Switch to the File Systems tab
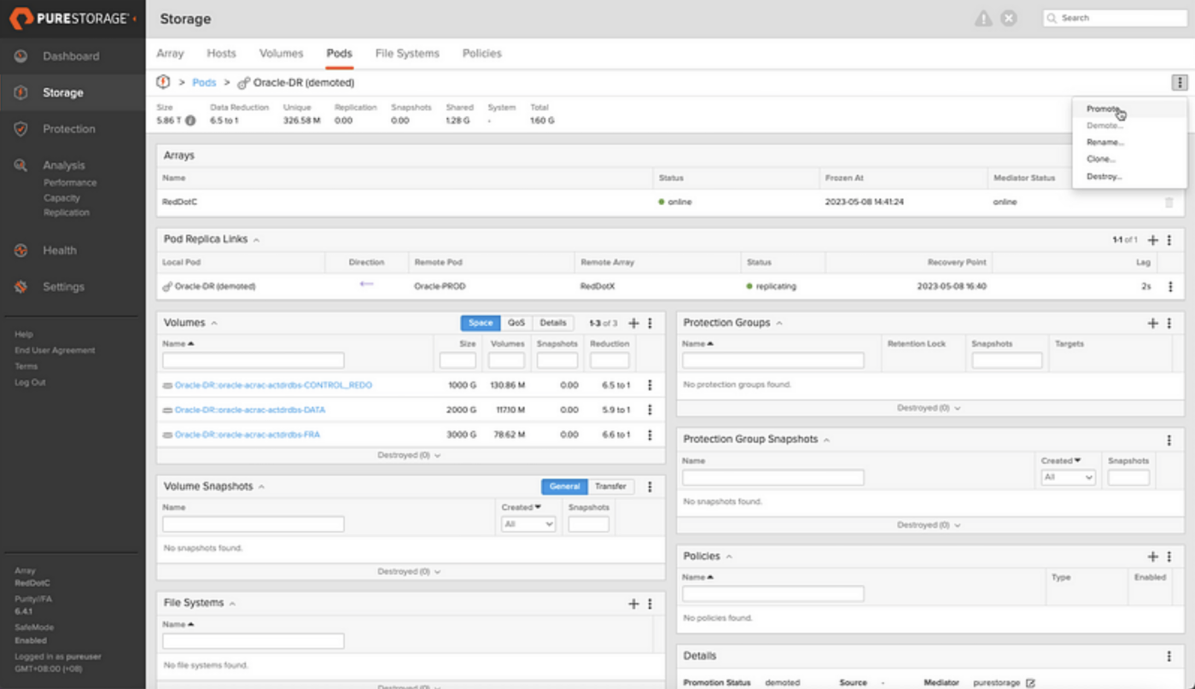This screenshot has height=689, width=1195. coord(407,53)
